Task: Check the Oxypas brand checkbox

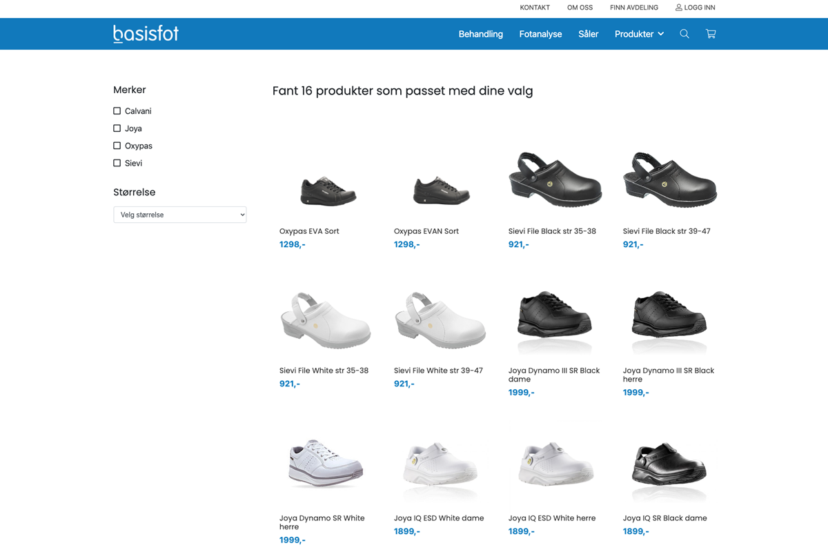Action: tap(117, 146)
